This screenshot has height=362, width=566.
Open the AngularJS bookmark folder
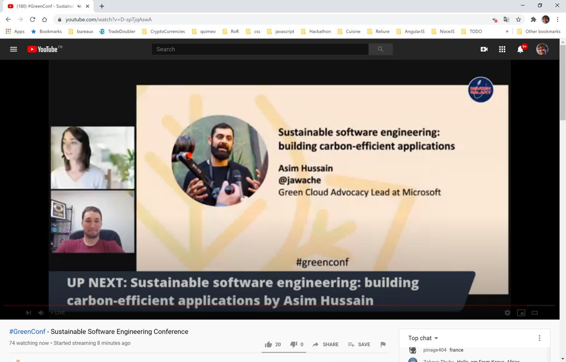(x=410, y=32)
